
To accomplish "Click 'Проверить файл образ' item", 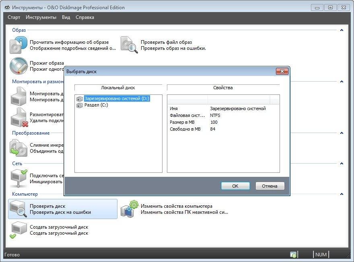I will click(167, 42).
